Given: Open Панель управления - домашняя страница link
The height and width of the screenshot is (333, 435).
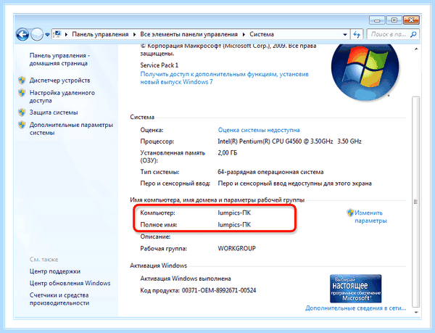Looking at the screenshot, I should point(59,59).
